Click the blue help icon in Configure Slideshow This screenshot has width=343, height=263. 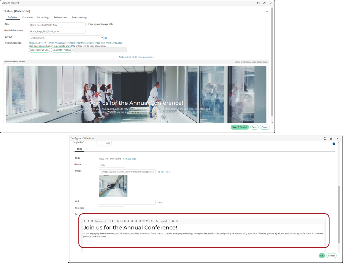click(x=334, y=144)
